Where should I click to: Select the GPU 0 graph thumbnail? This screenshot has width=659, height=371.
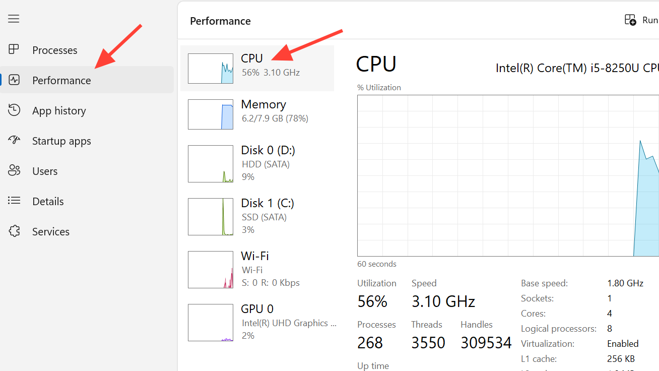(x=211, y=323)
